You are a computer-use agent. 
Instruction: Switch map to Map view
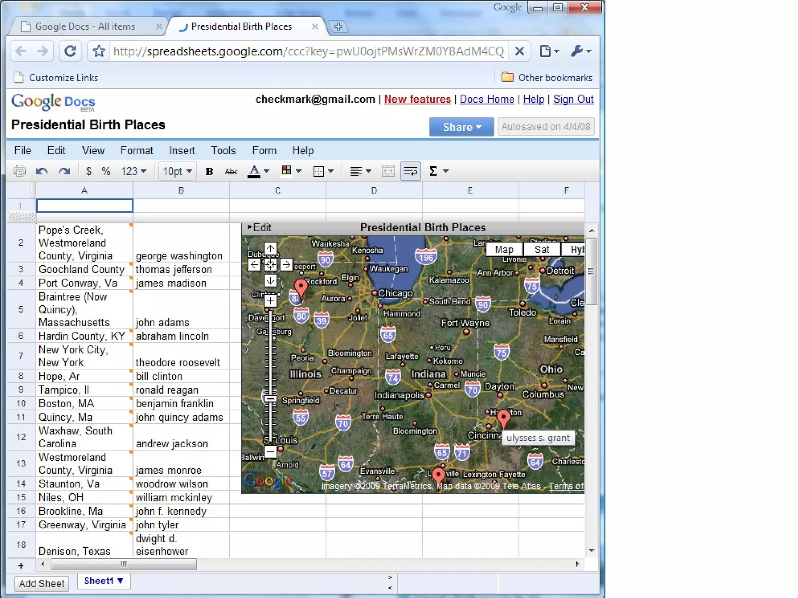pos(504,249)
